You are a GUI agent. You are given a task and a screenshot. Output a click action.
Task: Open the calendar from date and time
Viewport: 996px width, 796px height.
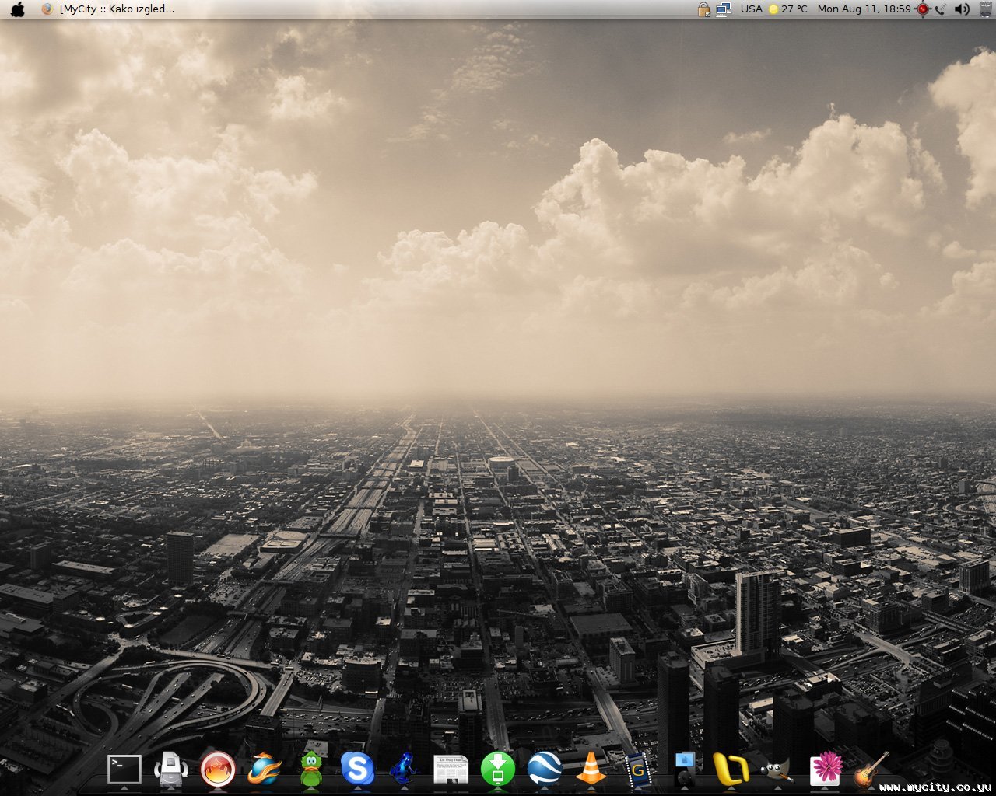[x=864, y=9]
